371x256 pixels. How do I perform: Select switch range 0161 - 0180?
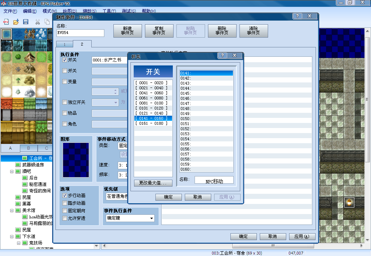pos(153,124)
